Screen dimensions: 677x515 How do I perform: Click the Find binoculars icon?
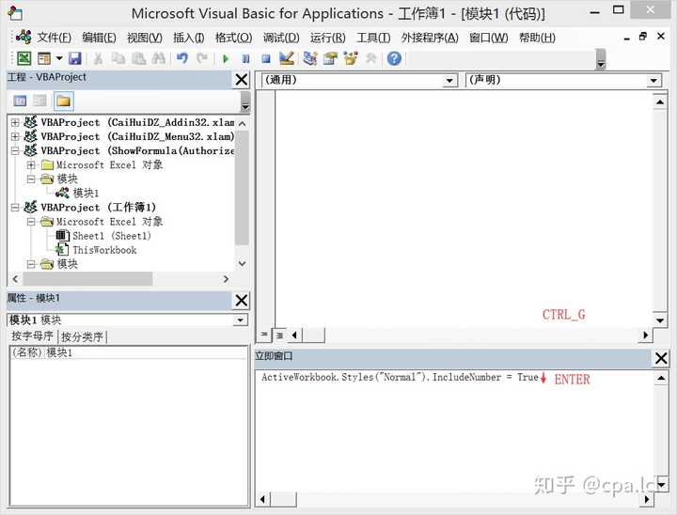pyautogui.click(x=159, y=58)
